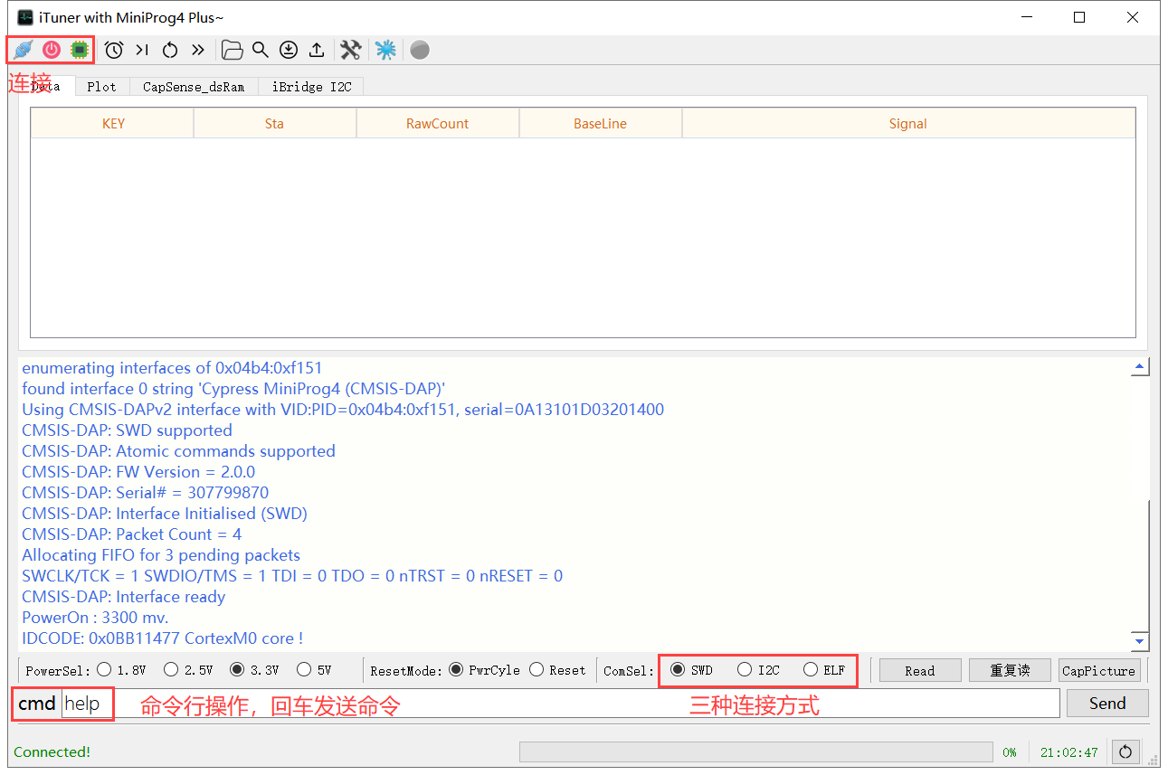
Task: Click the KEY column header
Action: tap(113, 124)
